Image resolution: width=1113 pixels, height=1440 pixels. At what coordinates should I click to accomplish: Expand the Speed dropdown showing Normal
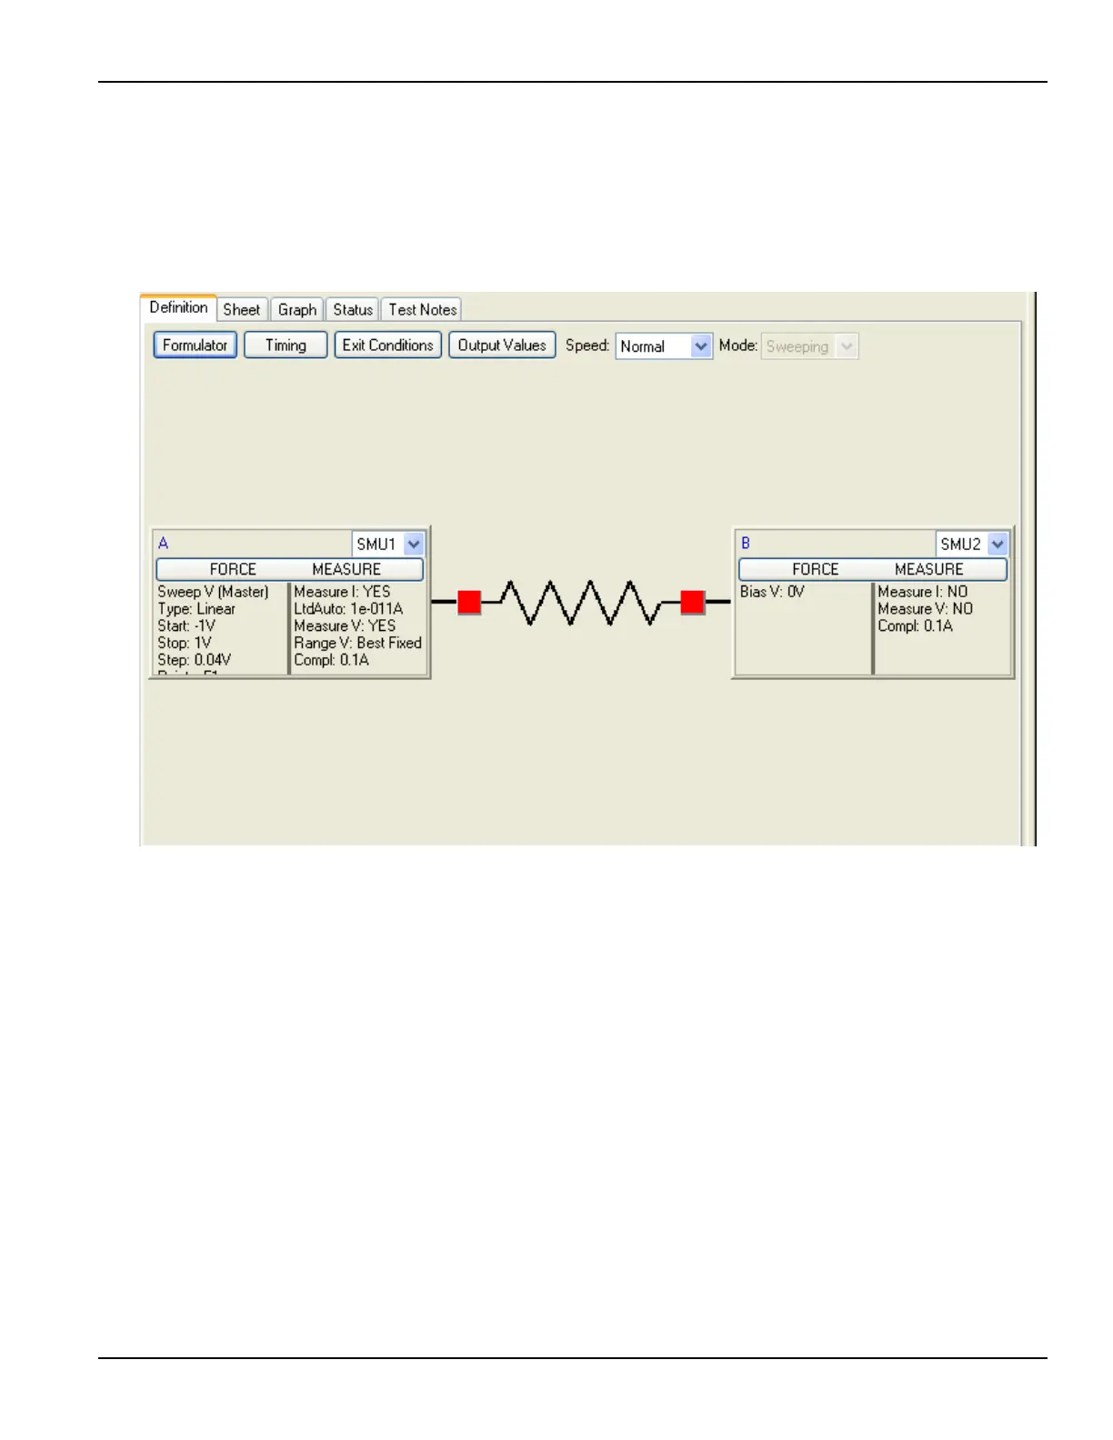(664, 346)
